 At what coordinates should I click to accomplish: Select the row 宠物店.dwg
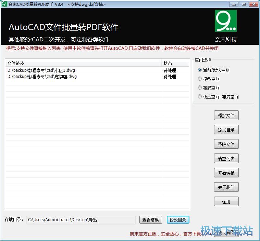click(97, 77)
